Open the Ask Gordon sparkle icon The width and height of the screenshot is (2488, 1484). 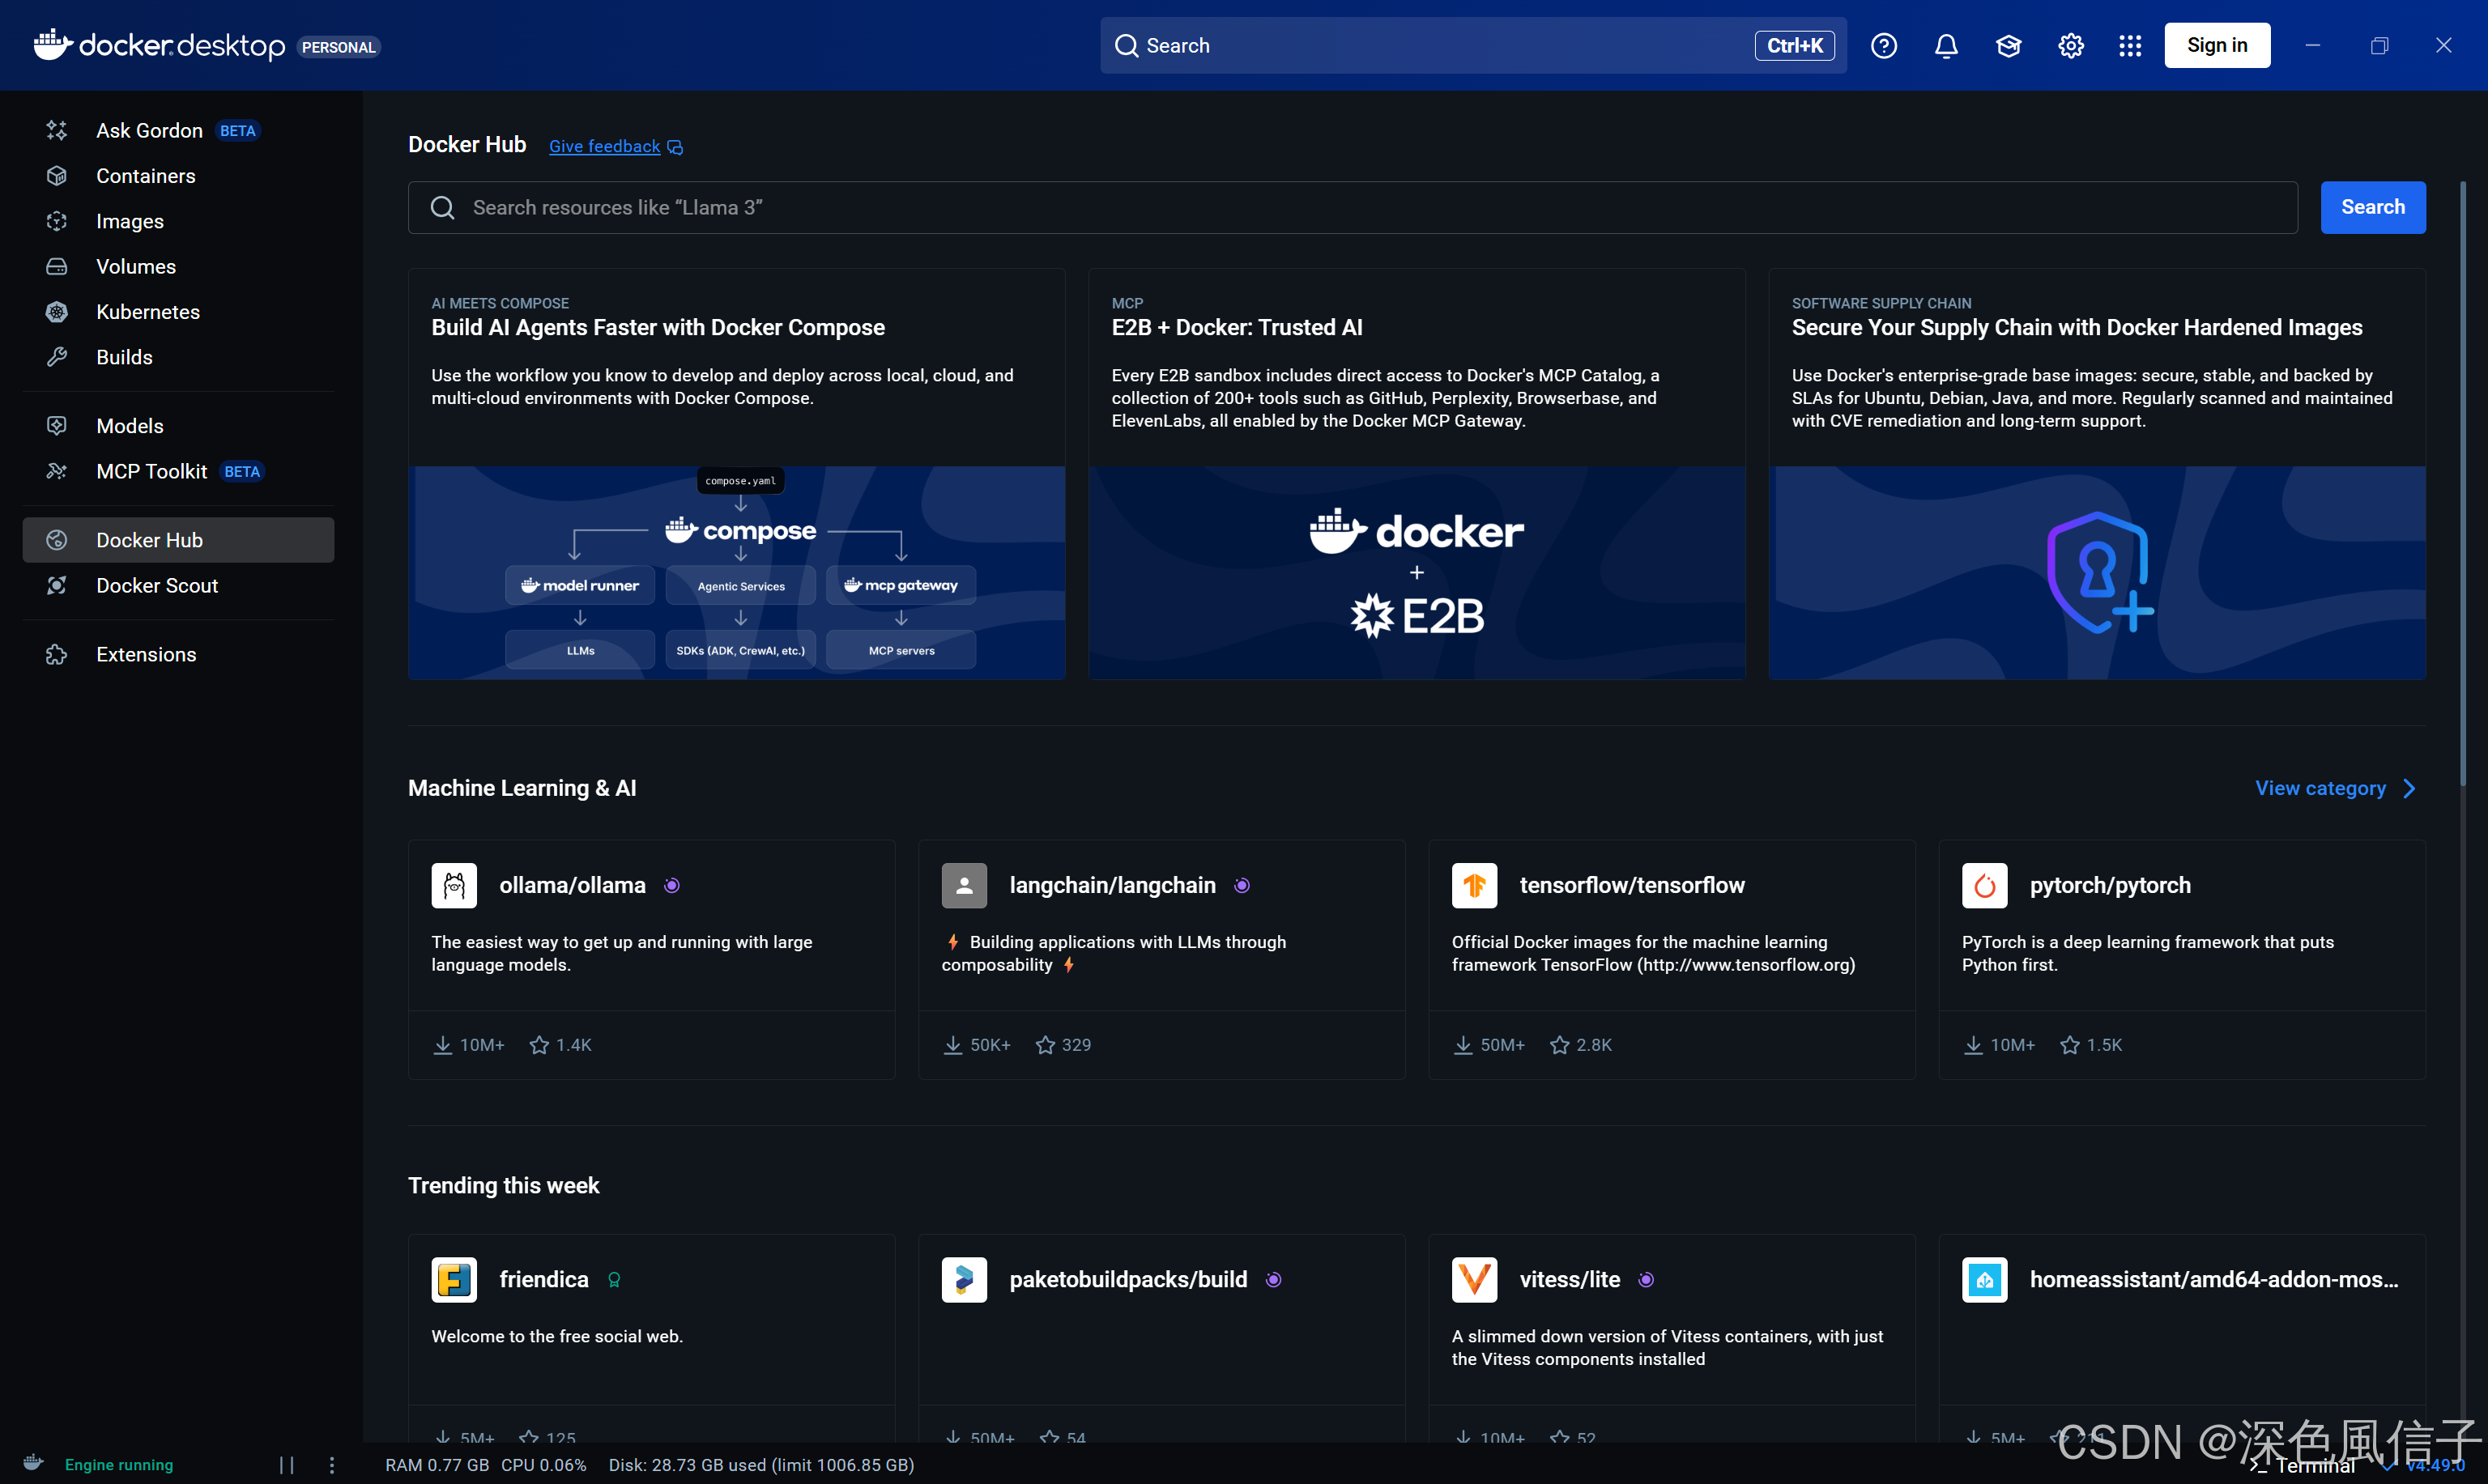click(x=57, y=130)
